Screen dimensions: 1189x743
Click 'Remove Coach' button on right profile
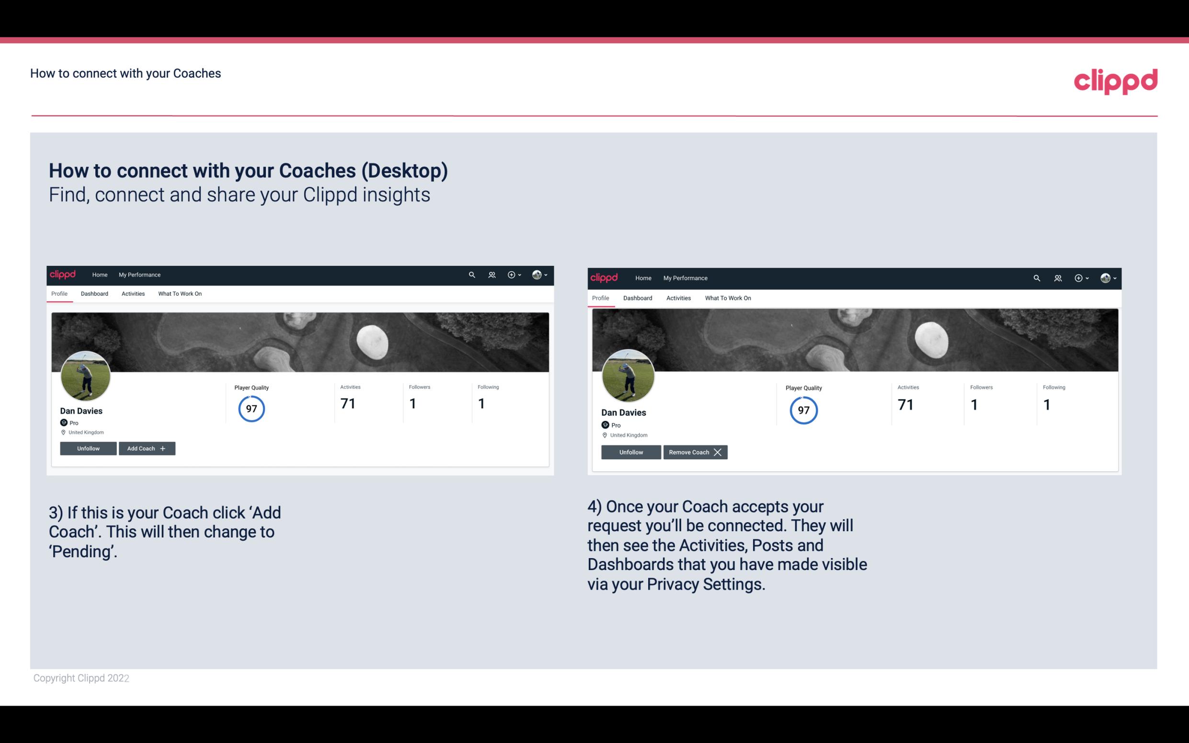click(695, 451)
